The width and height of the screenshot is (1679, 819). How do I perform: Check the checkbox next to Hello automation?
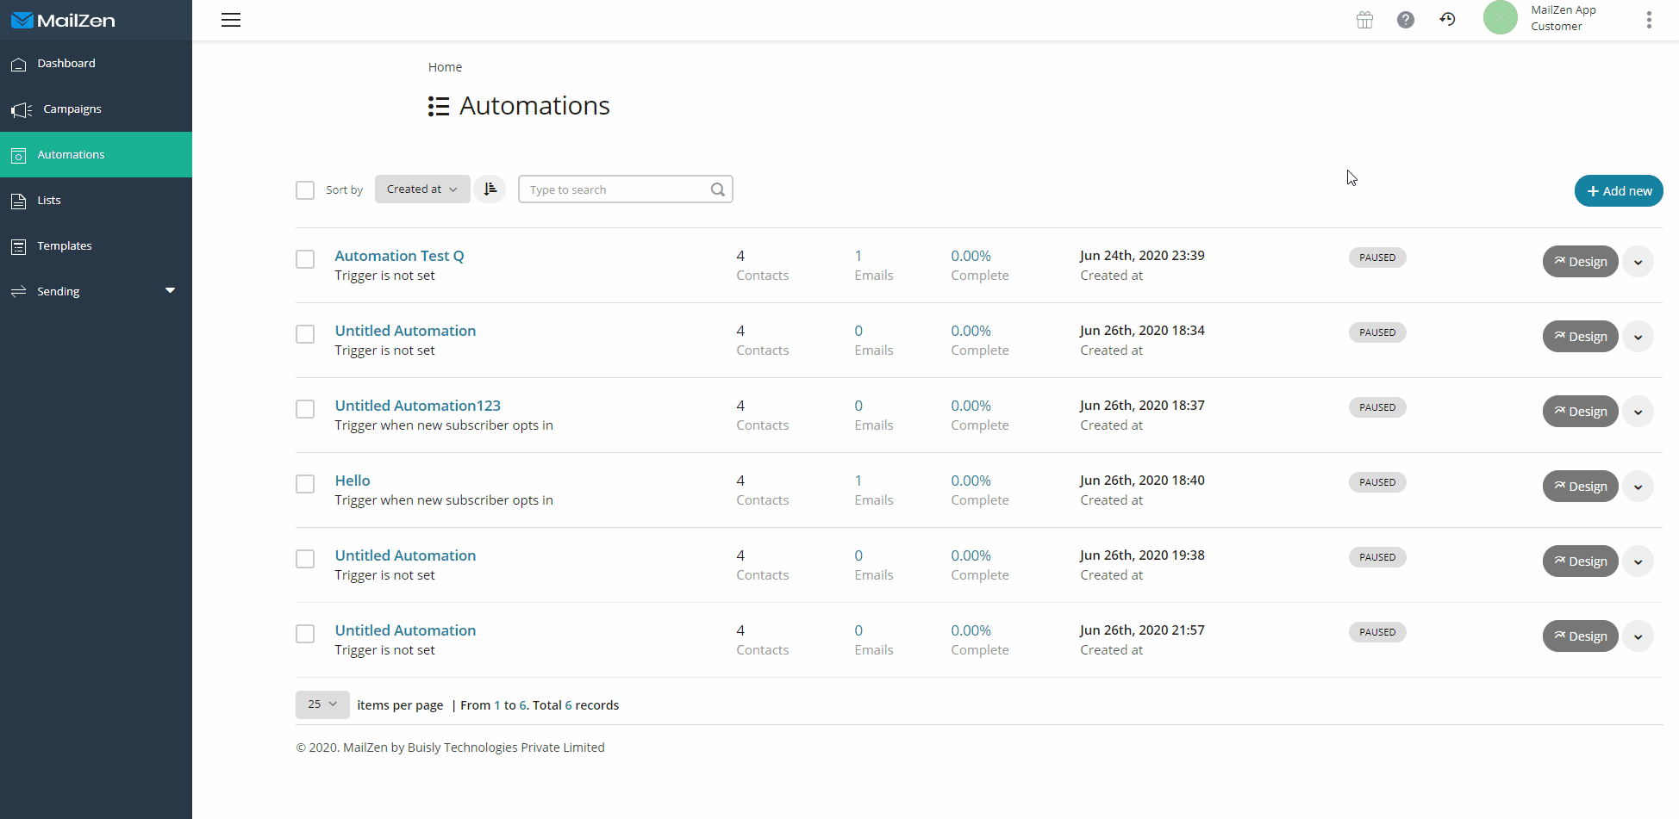click(x=305, y=484)
